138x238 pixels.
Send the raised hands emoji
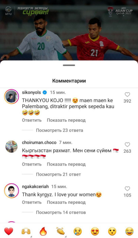26,231
